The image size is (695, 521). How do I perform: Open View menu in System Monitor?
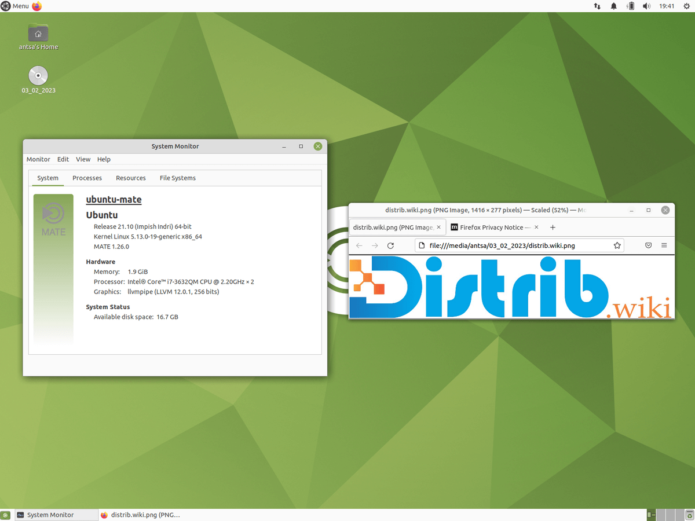[83, 159]
